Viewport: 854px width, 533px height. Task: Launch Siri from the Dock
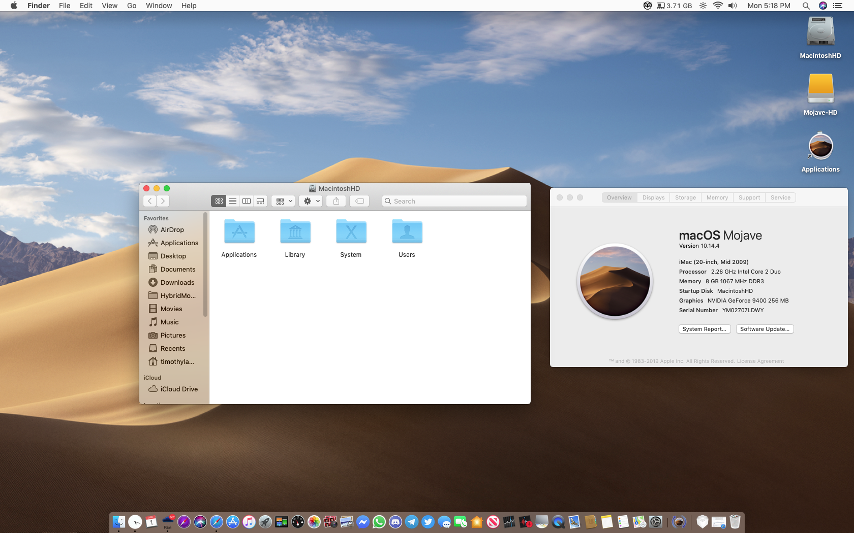200,522
